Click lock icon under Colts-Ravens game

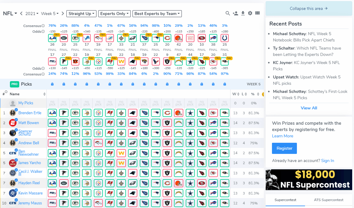coord(225,84)
